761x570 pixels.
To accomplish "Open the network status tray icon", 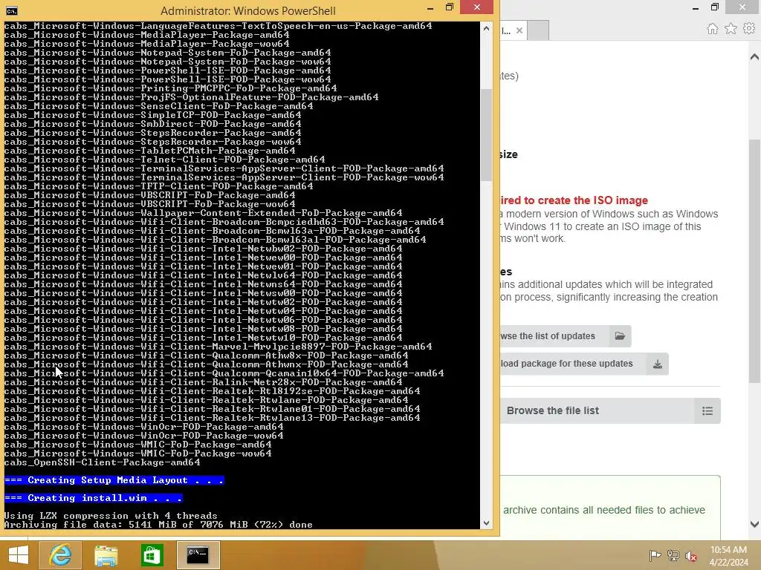I will click(x=673, y=556).
